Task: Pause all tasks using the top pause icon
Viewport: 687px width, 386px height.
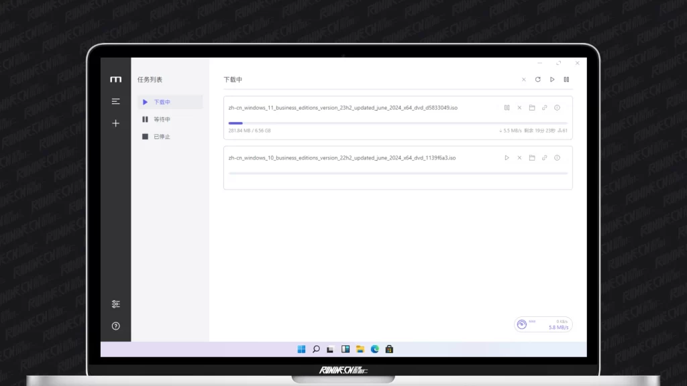Action: point(566,80)
